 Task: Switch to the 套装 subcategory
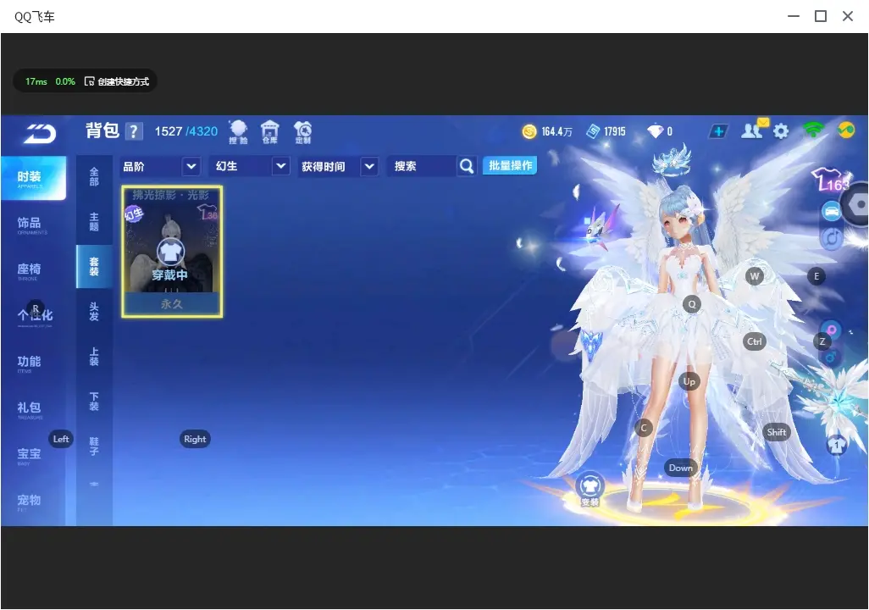click(94, 267)
